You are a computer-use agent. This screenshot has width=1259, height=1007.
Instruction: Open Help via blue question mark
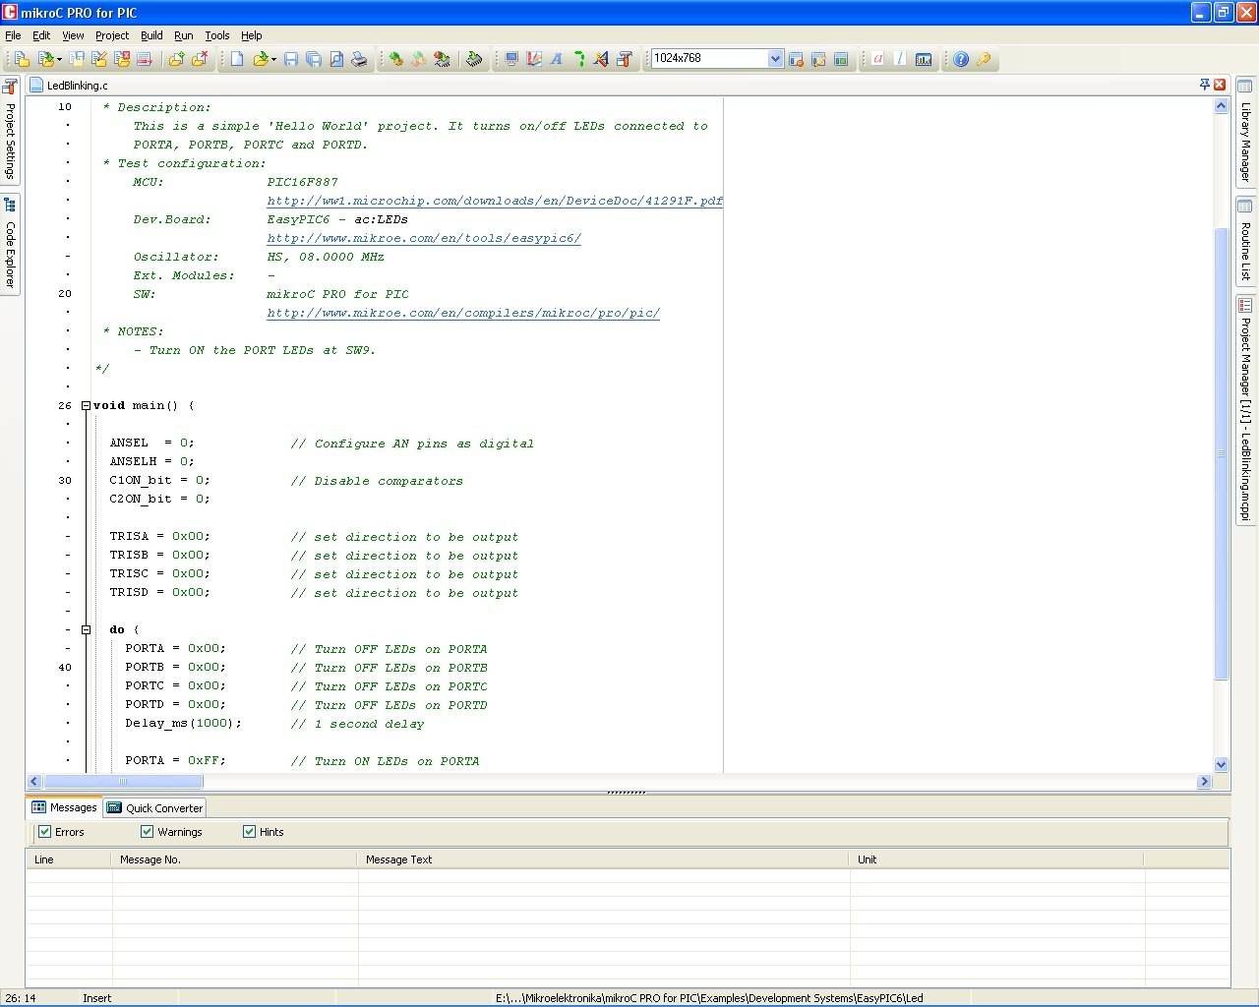pyautogui.click(x=961, y=59)
